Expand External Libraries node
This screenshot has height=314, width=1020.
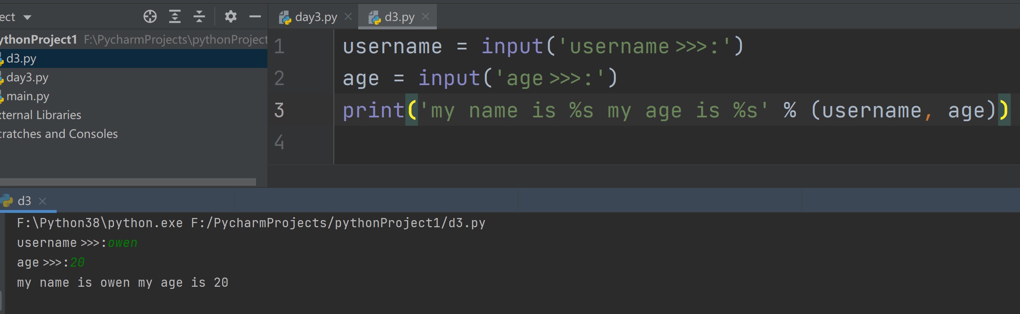click(40, 115)
